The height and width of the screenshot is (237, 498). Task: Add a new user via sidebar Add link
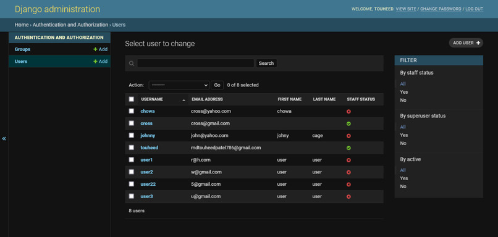click(100, 62)
